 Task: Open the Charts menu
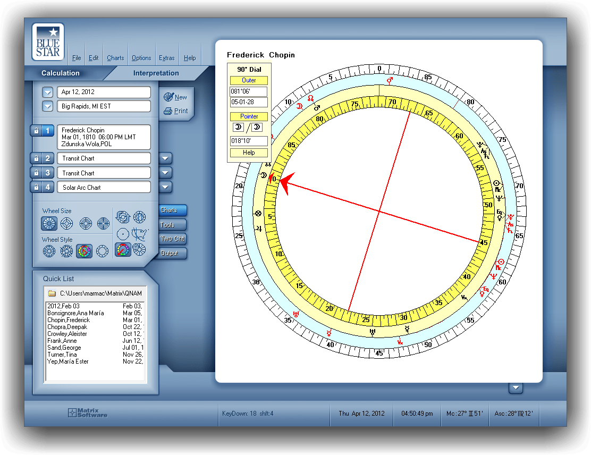[115, 58]
